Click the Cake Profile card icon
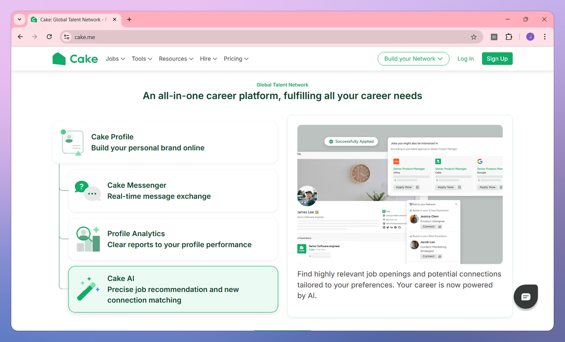 pyautogui.click(x=72, y=143)
